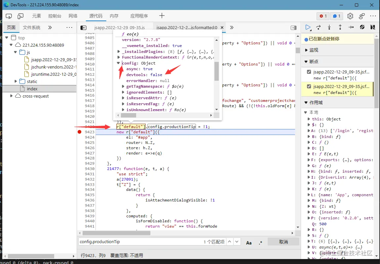Open DevTools settings gear
380x264 pixels.
click(350, 16)
